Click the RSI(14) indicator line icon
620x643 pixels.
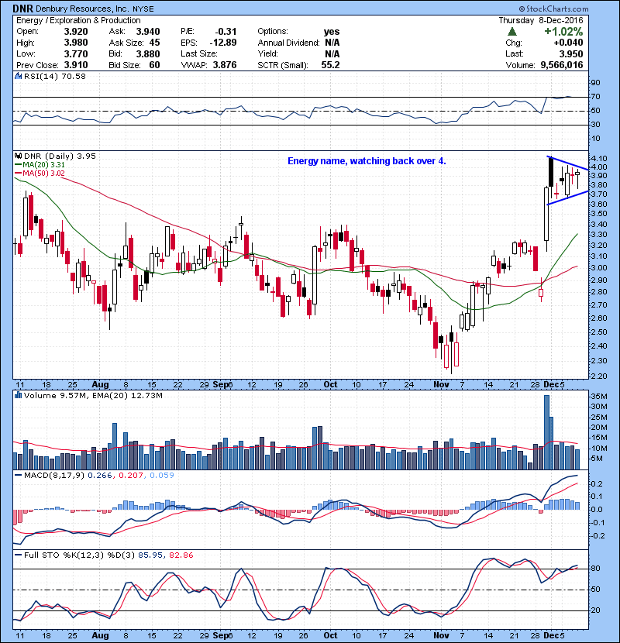tap(18, 76)
